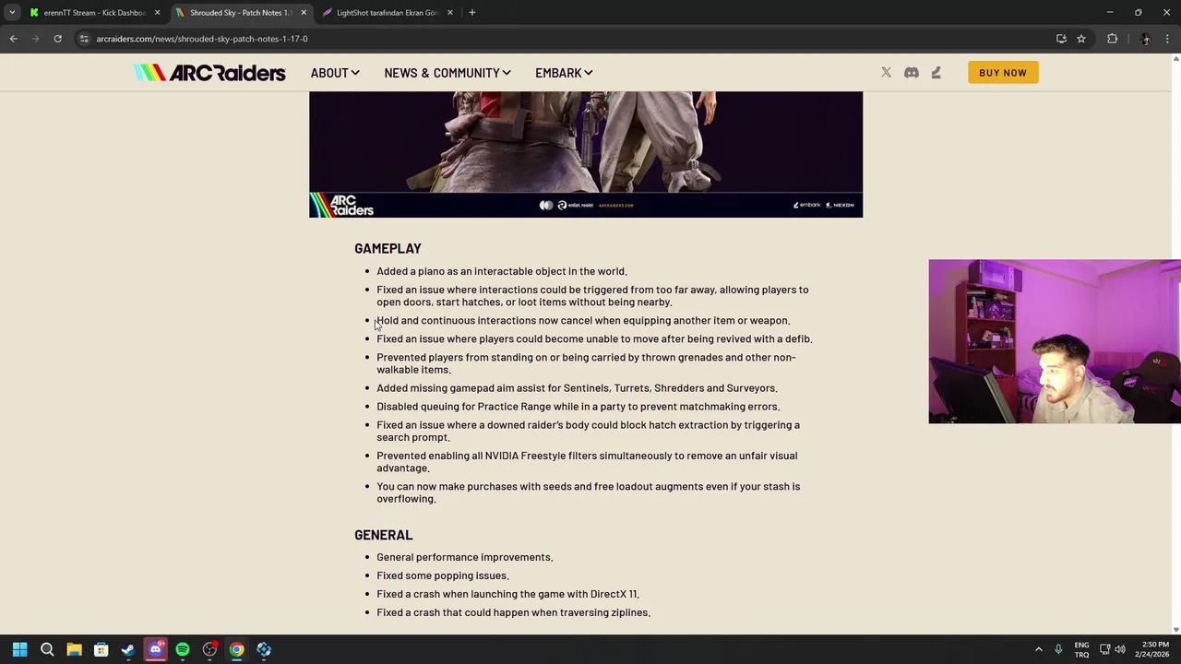Click 'Added a piano as an interactable object' line
This screenshot has height=664, width=1181.
(x=502, y=271)
